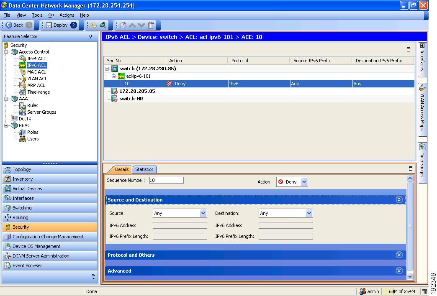The width and height of the screenshot is (437, 296).
Task: Open the VLAN Access Maps side tab
Action: [x=422, y=109]
